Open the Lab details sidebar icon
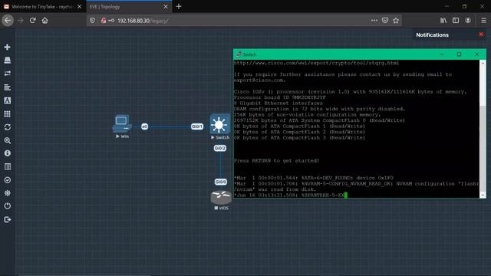 pos(7,166)
